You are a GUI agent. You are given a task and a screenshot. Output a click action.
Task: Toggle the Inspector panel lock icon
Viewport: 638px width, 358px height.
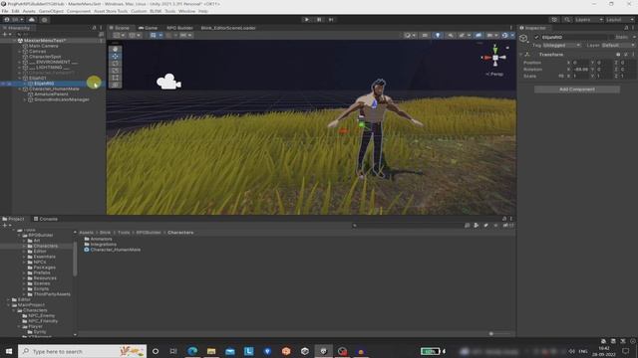pyautogui.click(x=626, y=28)
